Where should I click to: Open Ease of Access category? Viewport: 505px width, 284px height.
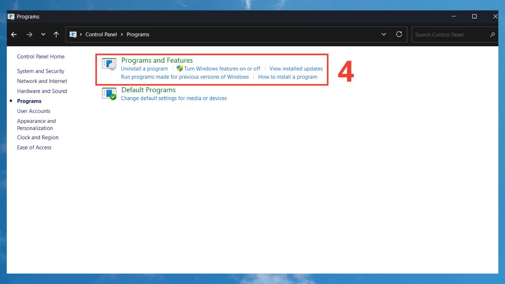point(34,147)
